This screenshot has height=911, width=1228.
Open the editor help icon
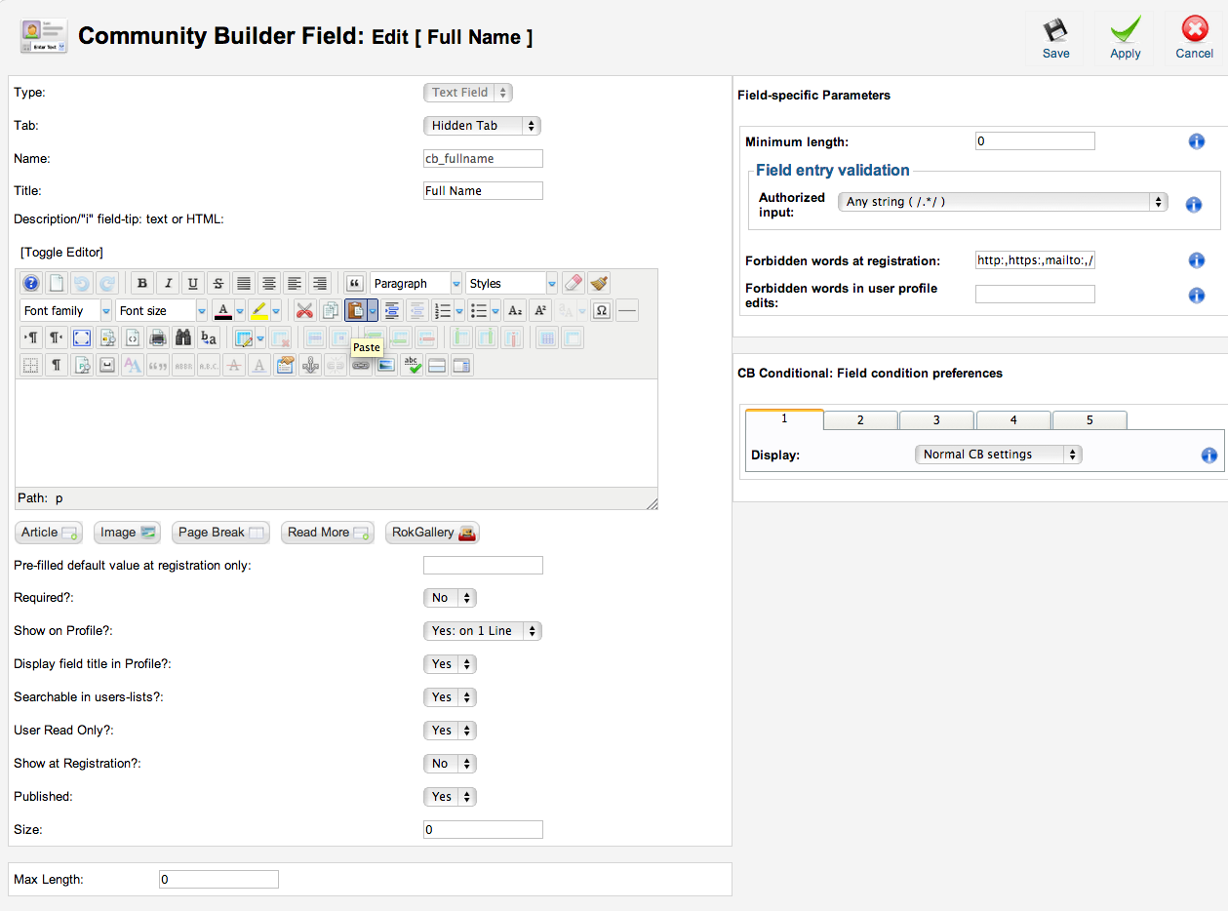31,283
